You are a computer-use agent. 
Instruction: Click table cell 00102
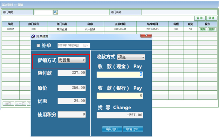(x=11, y=29)
